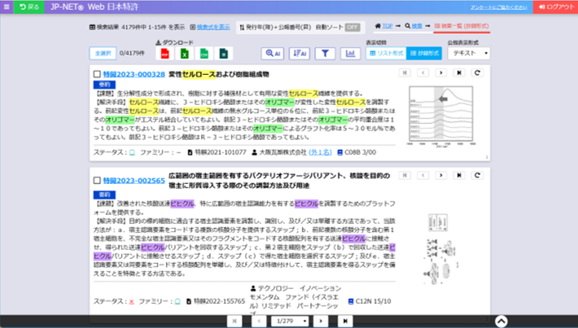This screenshot has height=328, width=578.
Task: Show next drawing for 特開2023-002565
Action: click(441, 175)
